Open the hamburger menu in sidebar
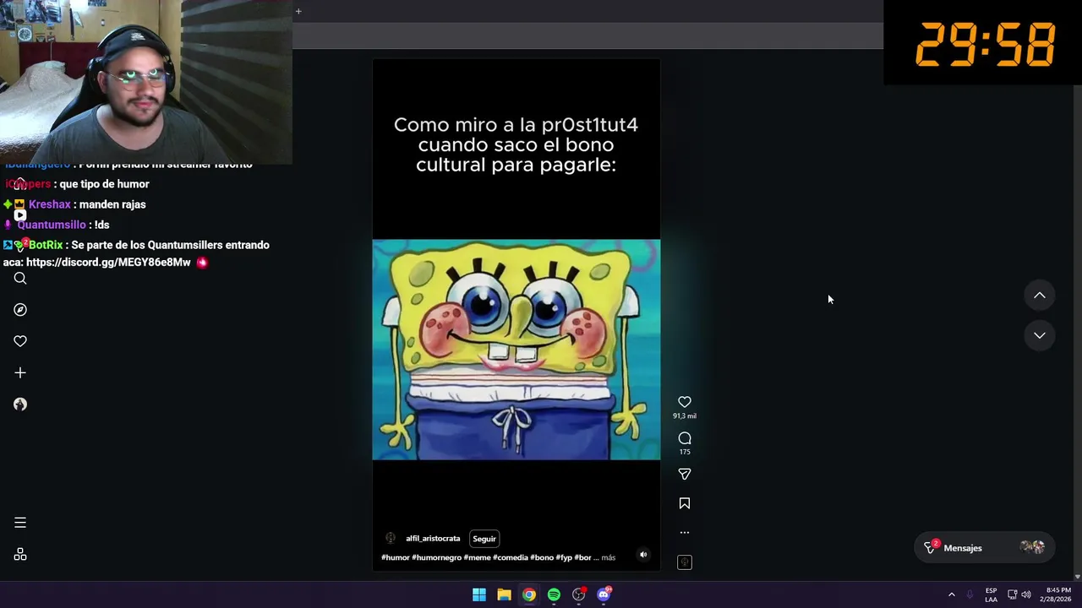 [20, 523]
